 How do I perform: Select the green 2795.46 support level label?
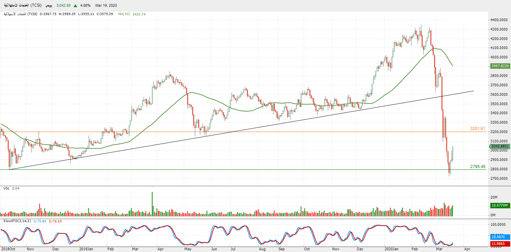click(478, 166)
